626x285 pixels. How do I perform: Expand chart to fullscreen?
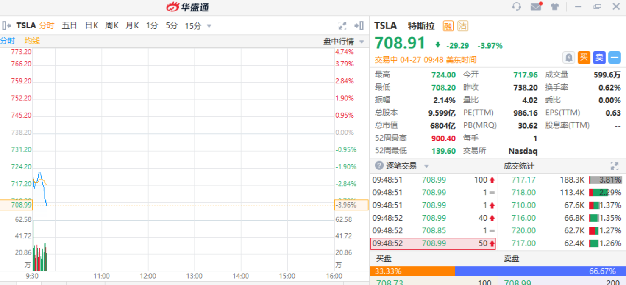click(342, 26)
